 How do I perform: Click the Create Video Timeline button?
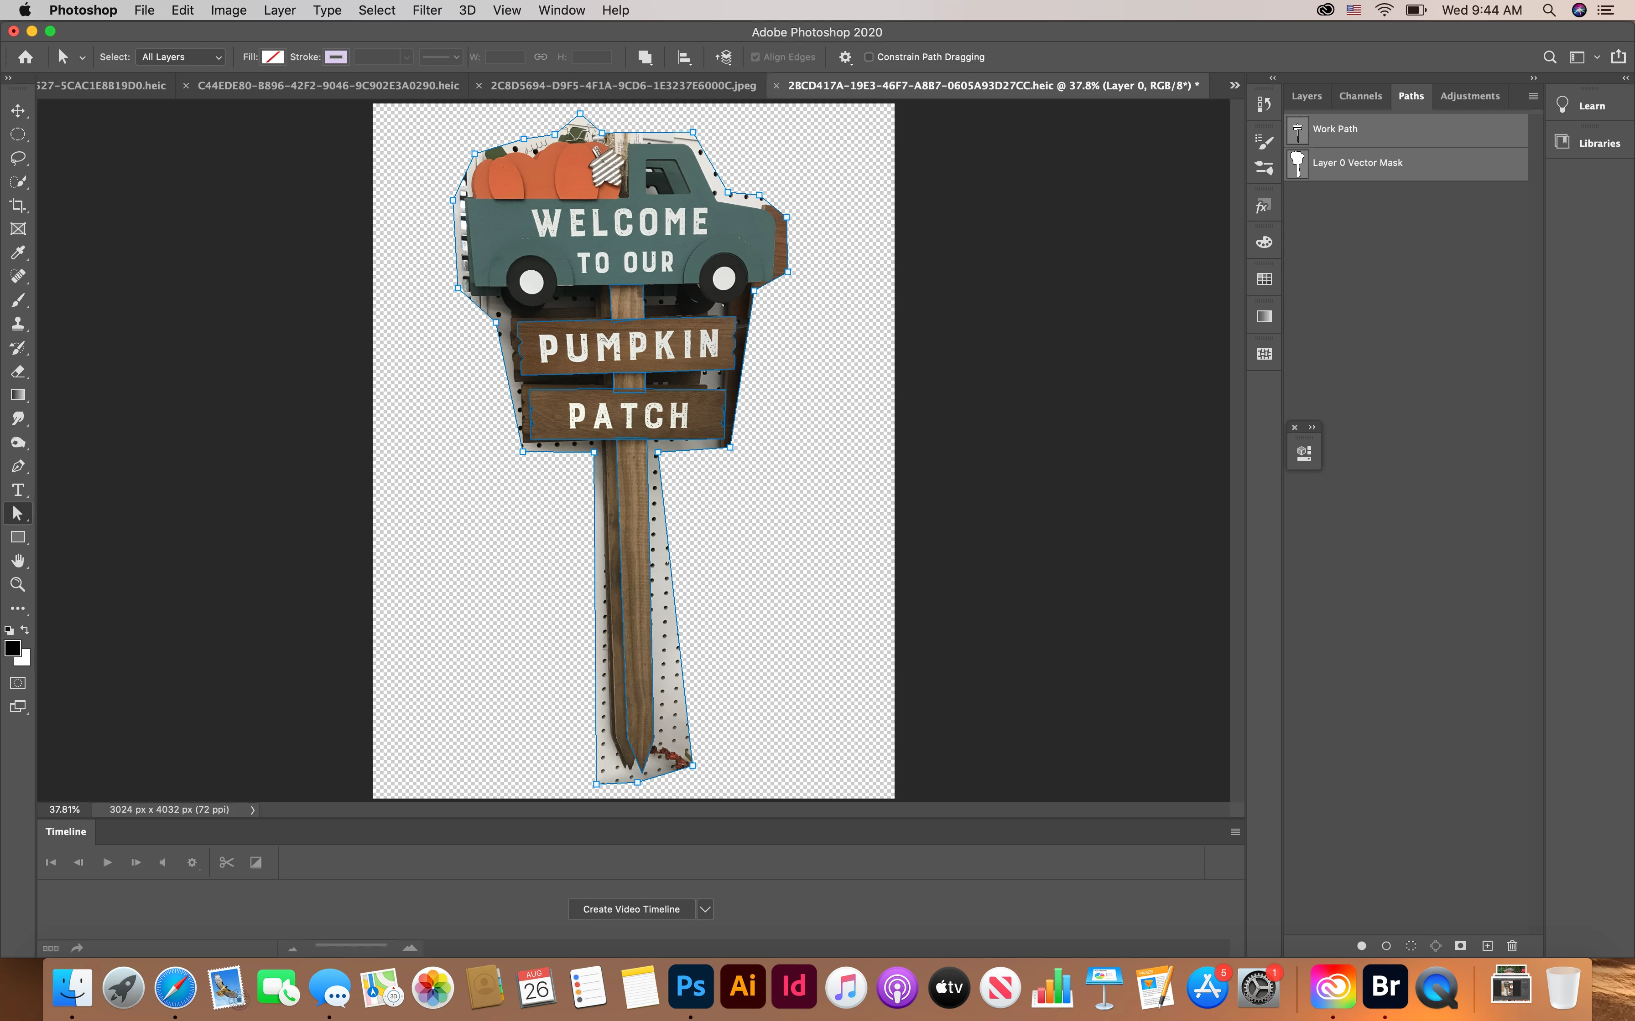tap(631, 910)
